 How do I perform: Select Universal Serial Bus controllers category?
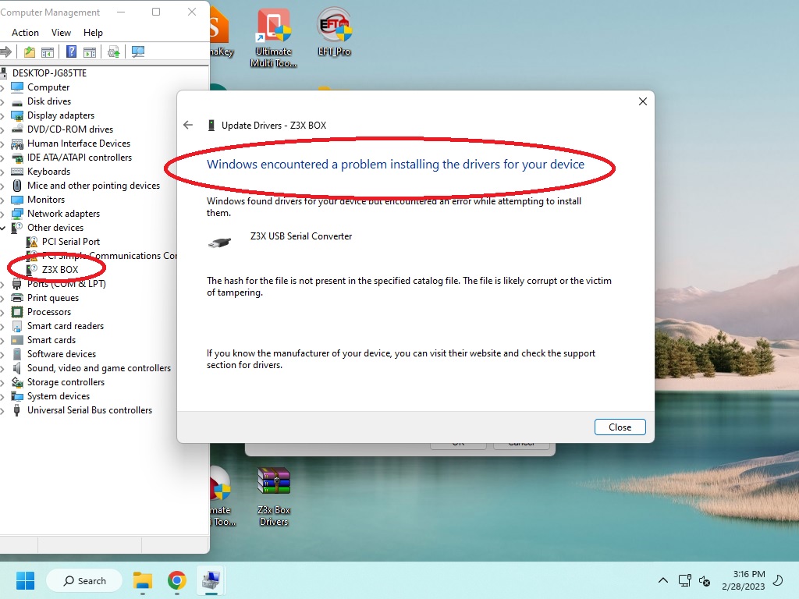(90, 410)
